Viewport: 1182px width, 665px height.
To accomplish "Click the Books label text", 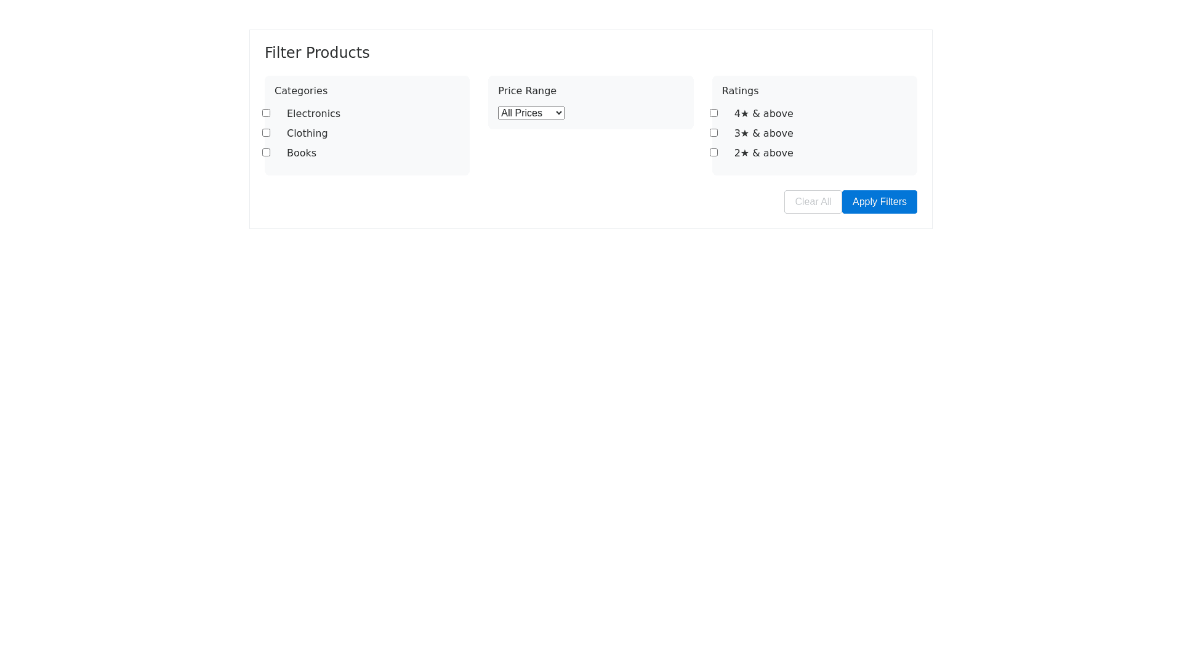I will pos(301,153).
